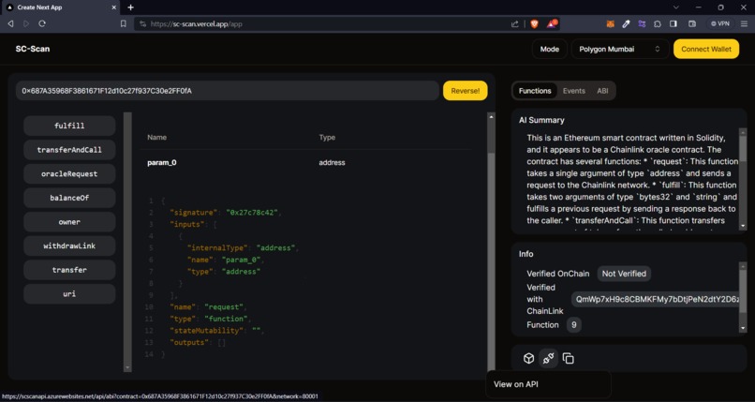755x402 pixels.
Task: Click the signature 0x27c78c42 value
Action: click(x=253, y=213)
